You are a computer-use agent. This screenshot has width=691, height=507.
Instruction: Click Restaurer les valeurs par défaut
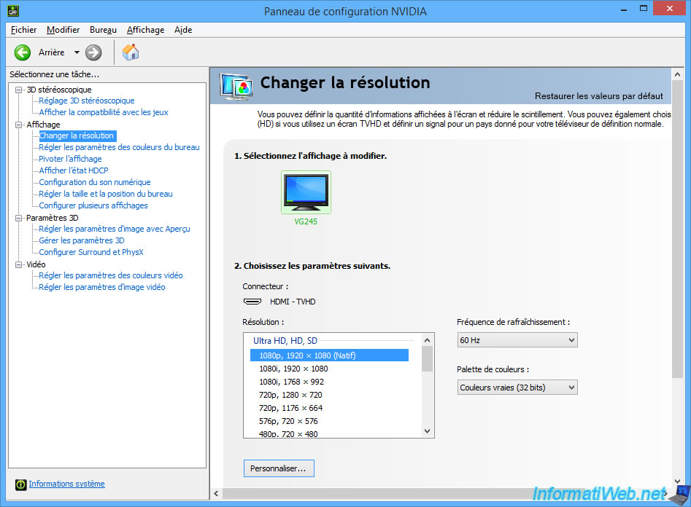point(598,96)
